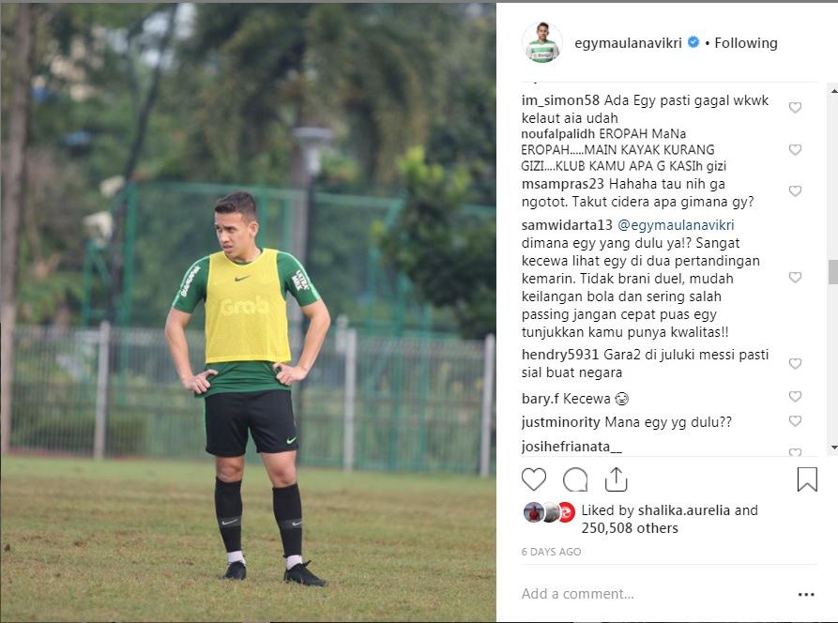Open more options ellipsis menu
Image resolution: width=838 pixels, height=623 pixels.
(806, 594)
